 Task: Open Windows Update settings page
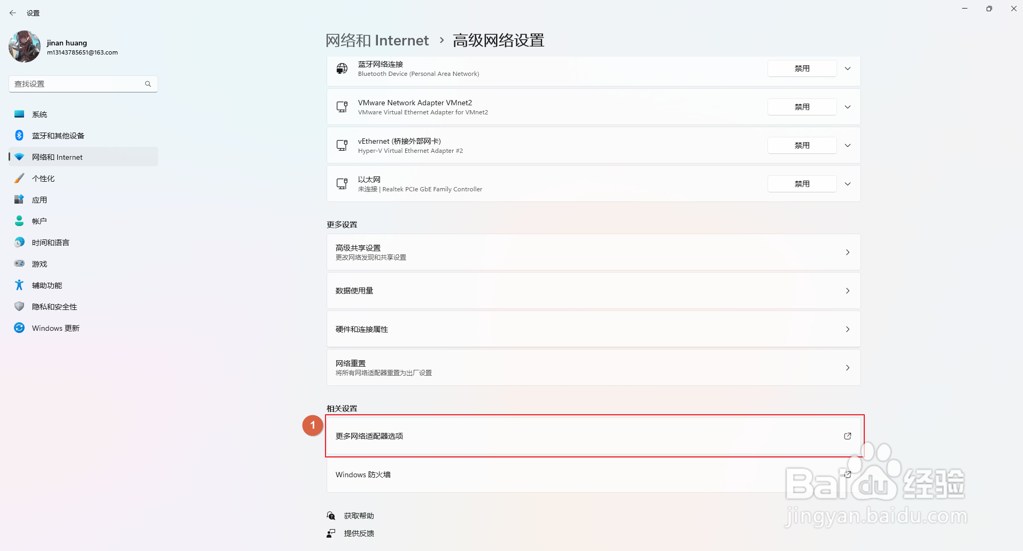(x=56, y=328)
